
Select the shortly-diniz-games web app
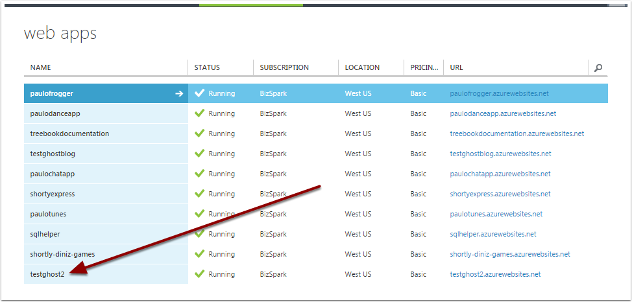click(x=62, y=255)
